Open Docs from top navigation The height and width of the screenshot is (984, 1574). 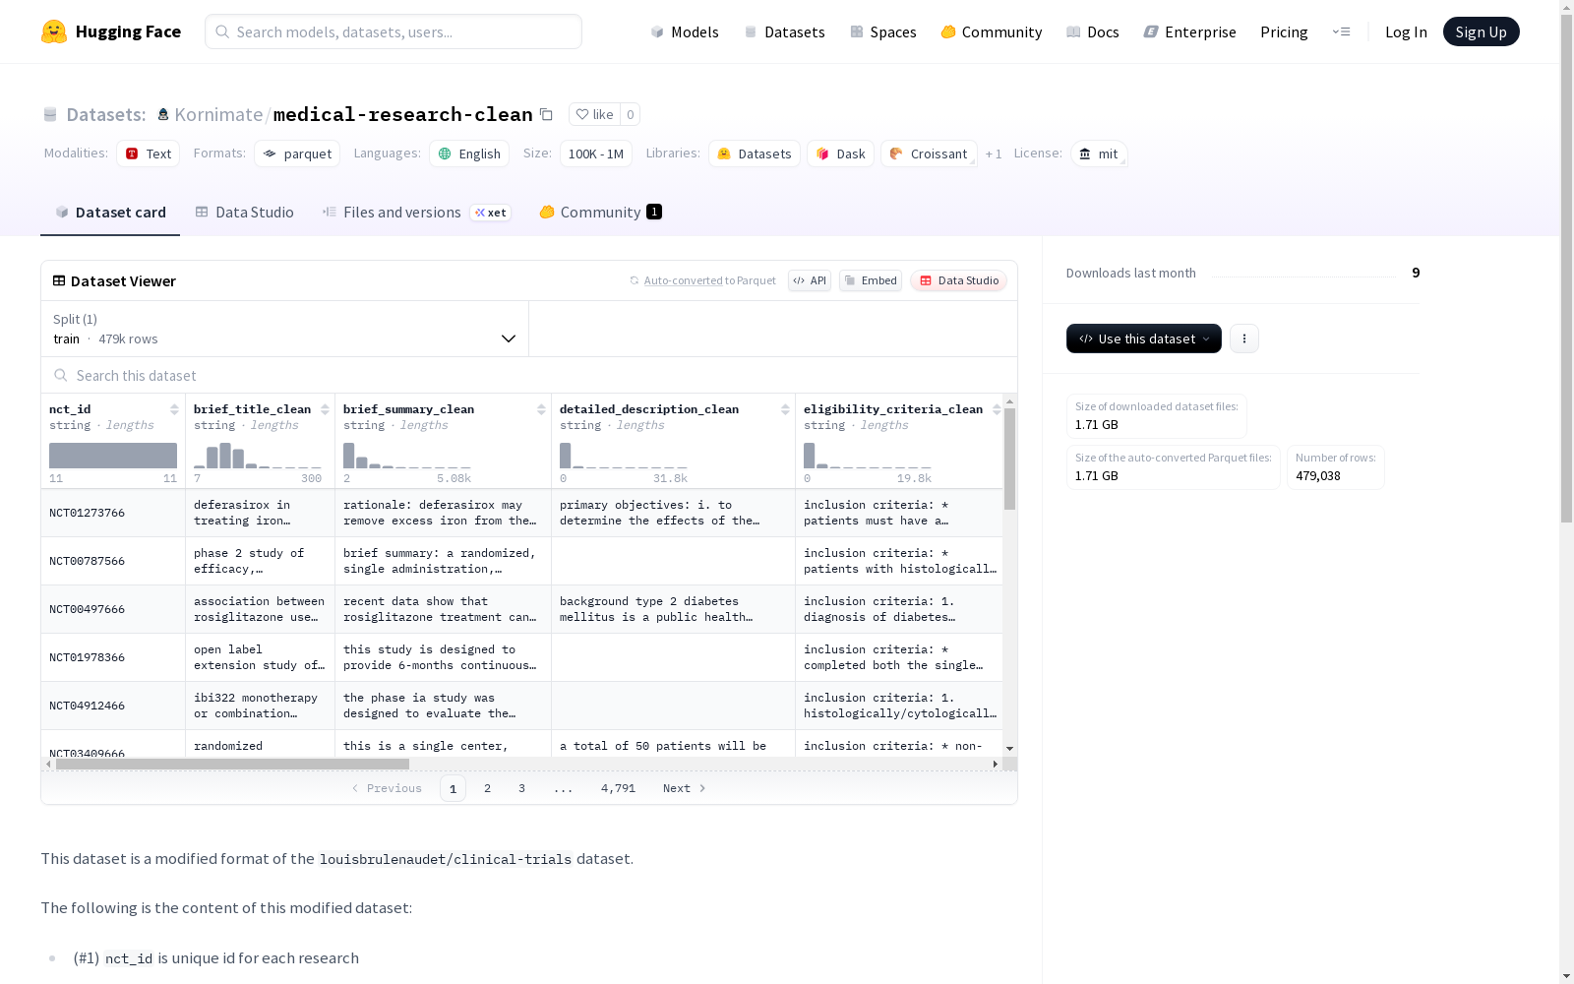click(x=1093, y=31)
